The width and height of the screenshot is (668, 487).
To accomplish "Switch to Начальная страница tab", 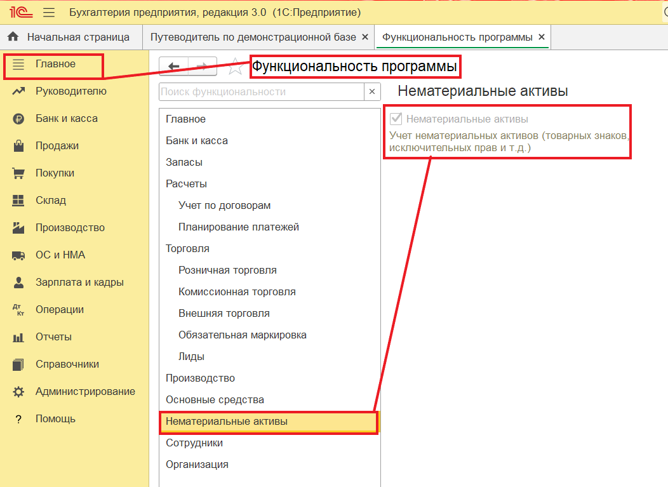I will tap(70, 37).
